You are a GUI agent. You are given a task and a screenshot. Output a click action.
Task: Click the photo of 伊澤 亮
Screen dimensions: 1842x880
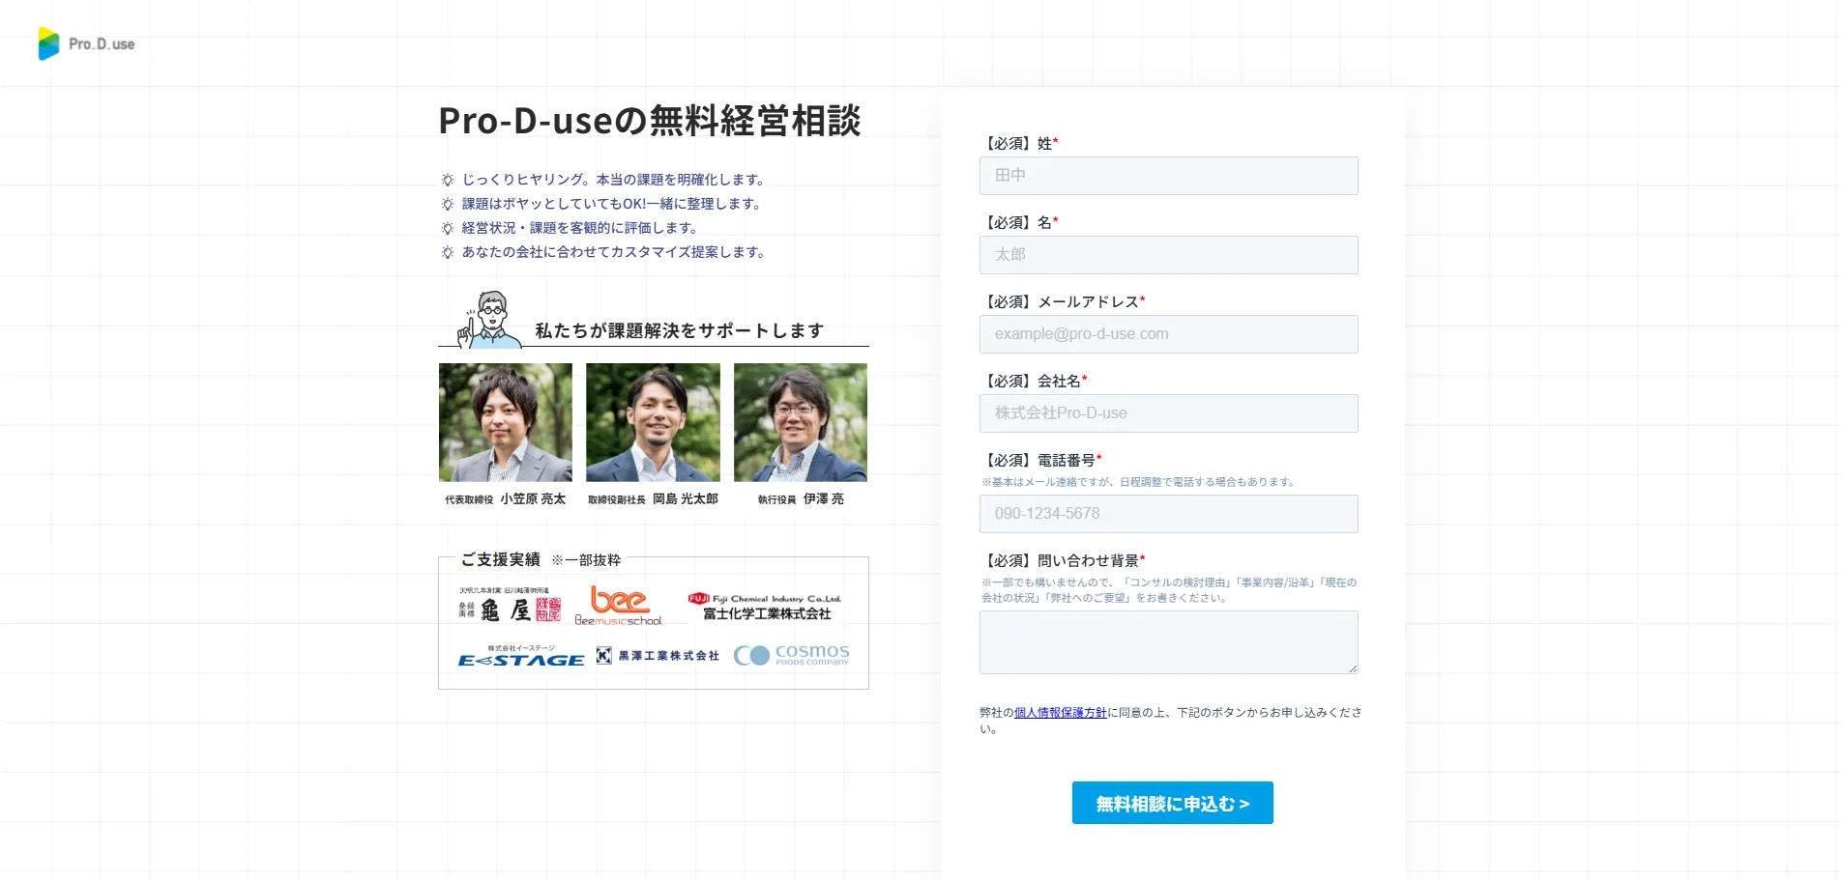[800, 422]
